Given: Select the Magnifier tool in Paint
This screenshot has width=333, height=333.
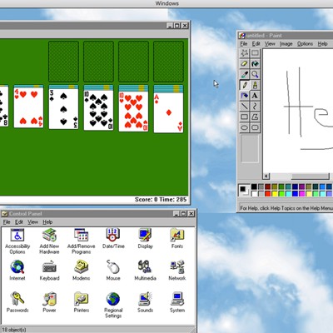Looking at the screenshot, I should click(255, 74).
